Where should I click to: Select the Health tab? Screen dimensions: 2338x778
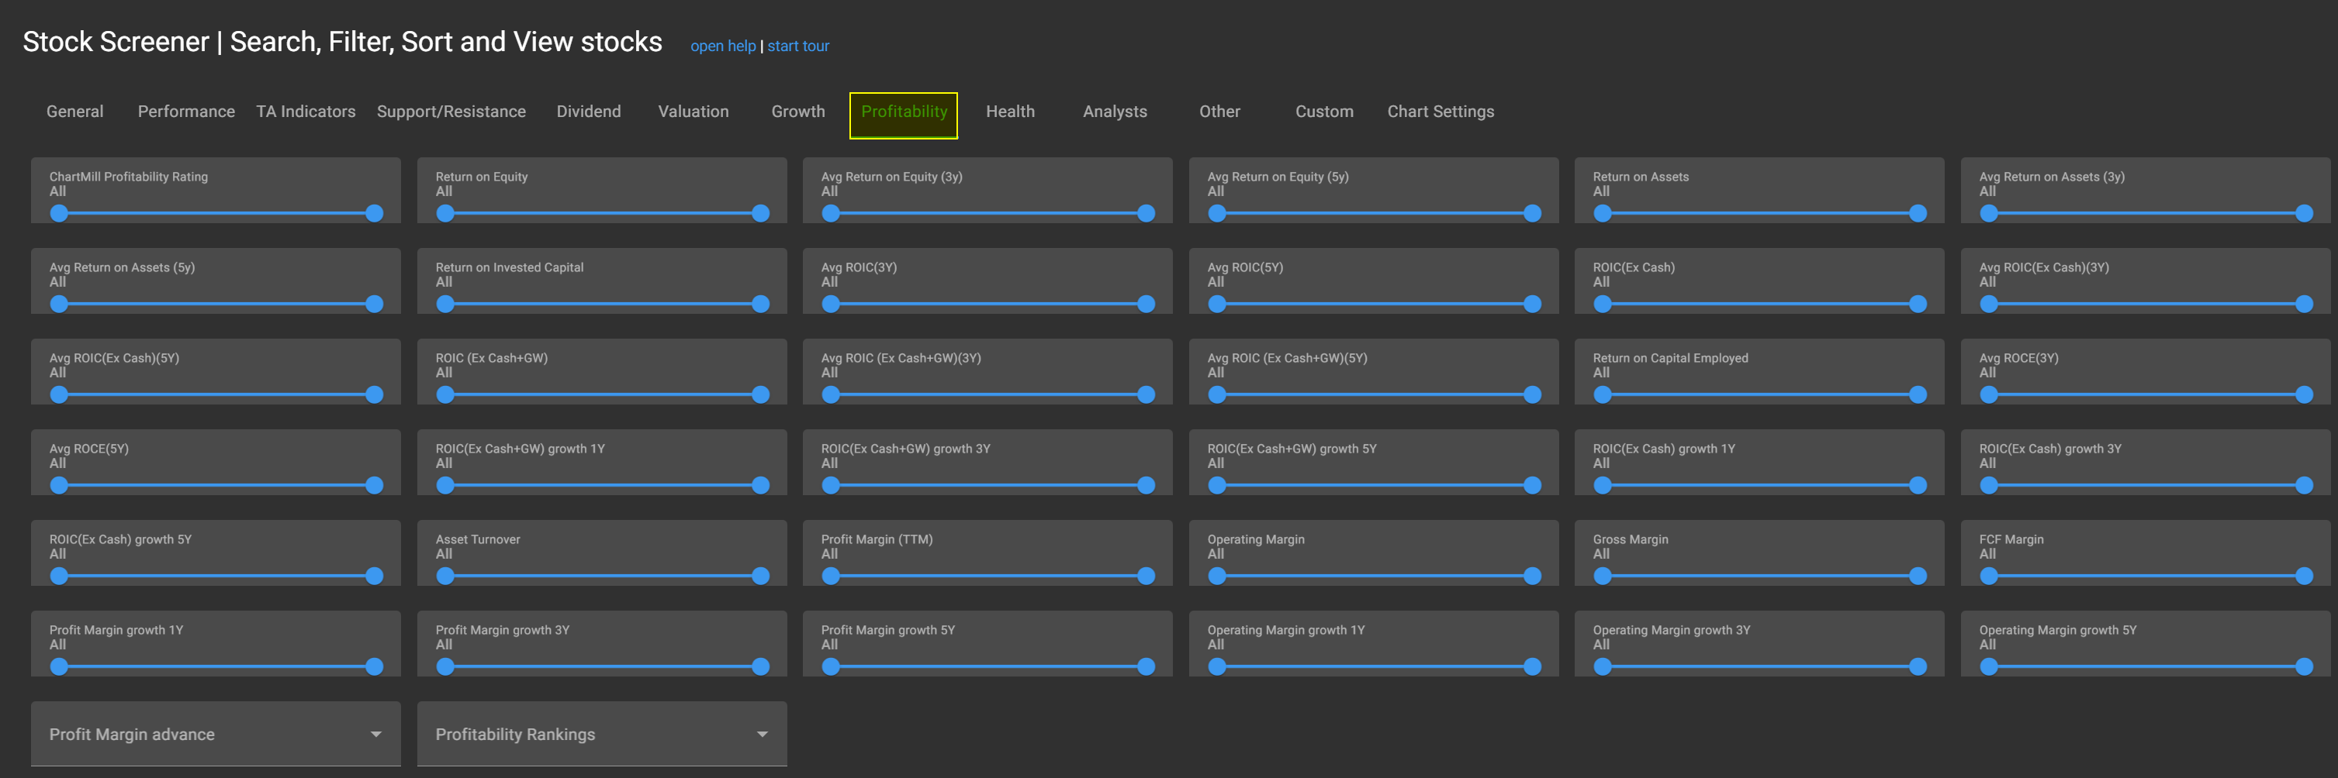(x=1009, y=112)
